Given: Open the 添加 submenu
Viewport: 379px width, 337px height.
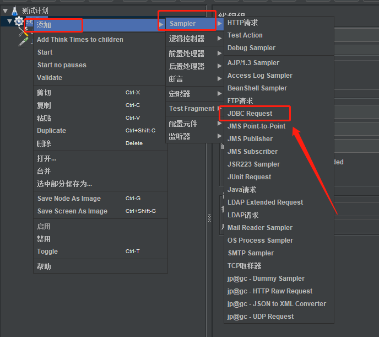Looking at the screenshot, I should coord(100,25).
